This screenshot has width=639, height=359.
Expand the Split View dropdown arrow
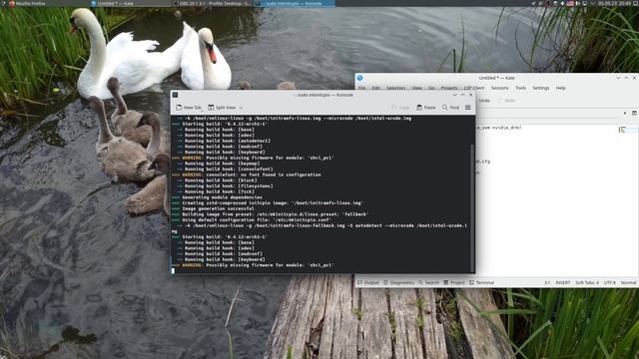point(241,108)
